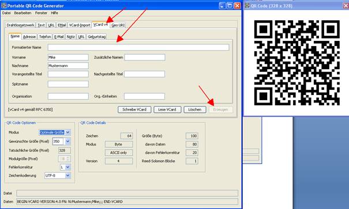349x209 pixels.
Task: Click the Modulgröße (Pixel) spinner
Action: tap(65, 158)
